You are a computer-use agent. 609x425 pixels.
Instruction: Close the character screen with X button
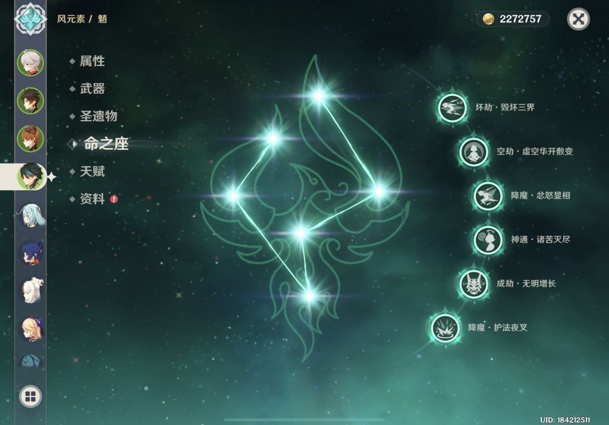click(x=578, y=19)
